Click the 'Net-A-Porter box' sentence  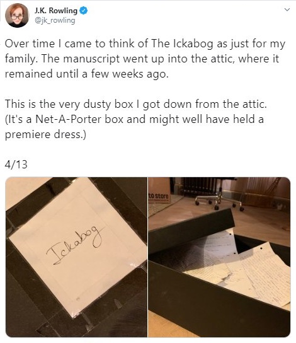[134, 119]
